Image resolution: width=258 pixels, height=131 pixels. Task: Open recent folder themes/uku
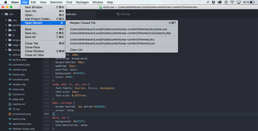(122, 40)
